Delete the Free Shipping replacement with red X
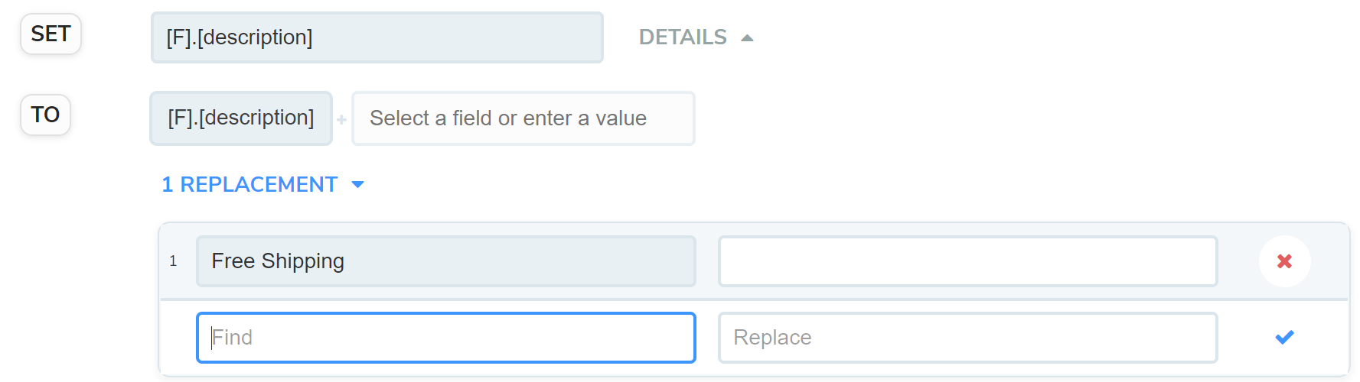Viewport: 1360px width, 382px height. click(x=1284, y=261)
